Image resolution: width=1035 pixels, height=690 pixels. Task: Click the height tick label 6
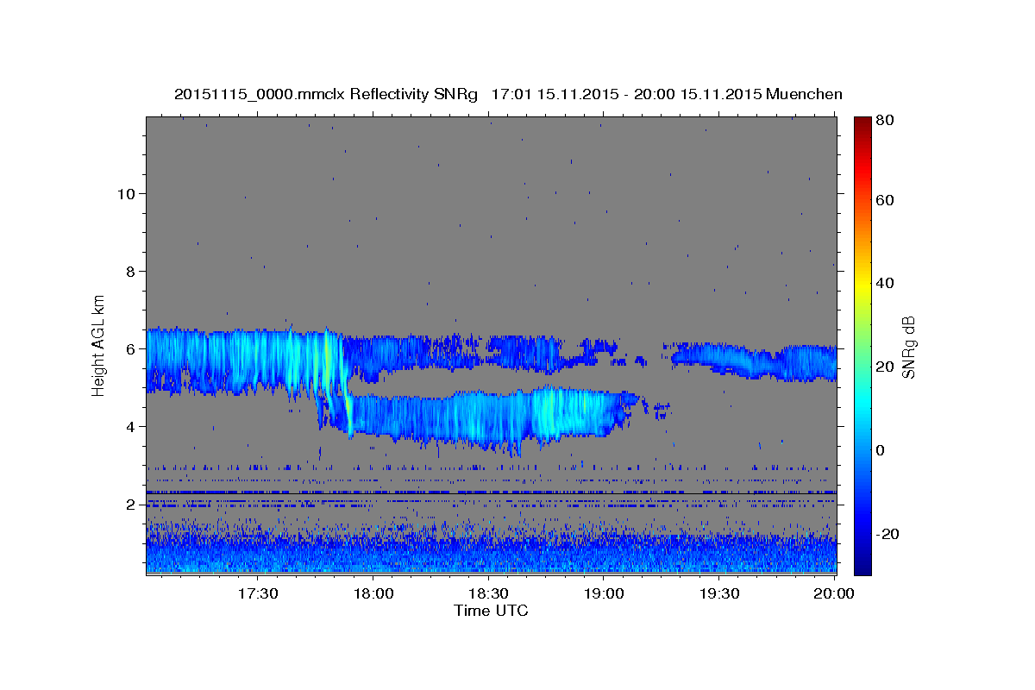pos(130,348)
